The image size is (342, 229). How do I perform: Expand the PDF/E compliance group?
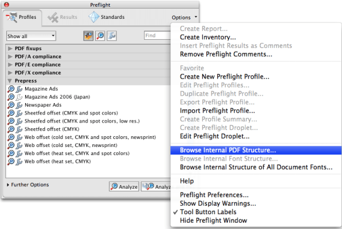10,64
